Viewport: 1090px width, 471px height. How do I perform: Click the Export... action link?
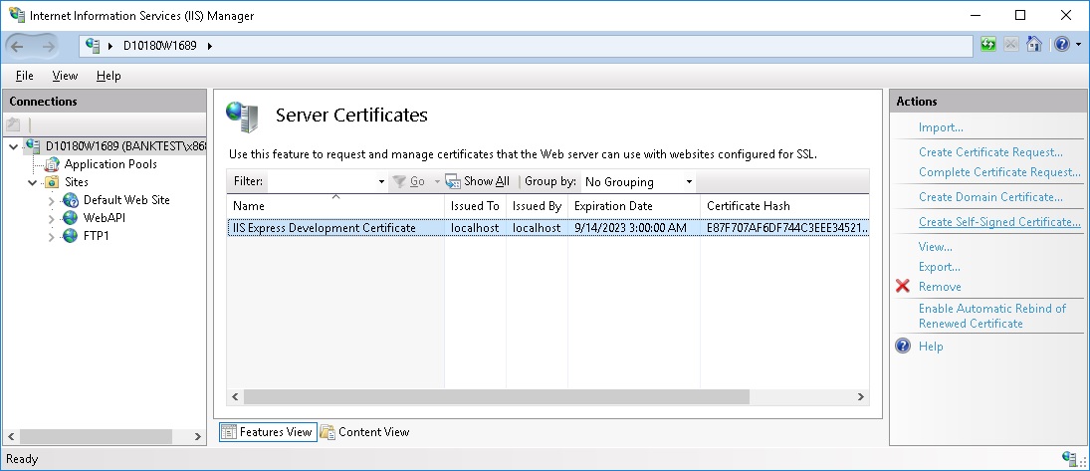(x=939, y=267)
